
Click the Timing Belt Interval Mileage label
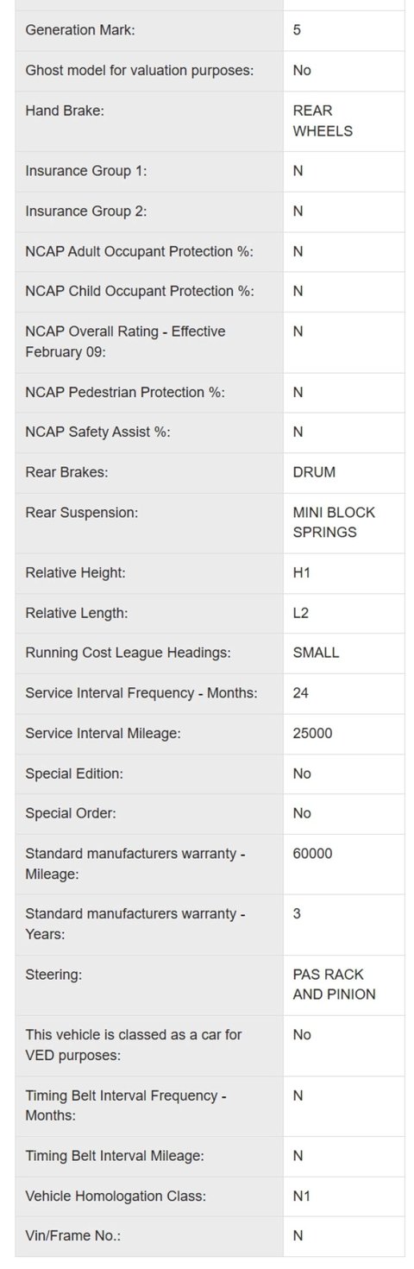tap(116, 1156)
